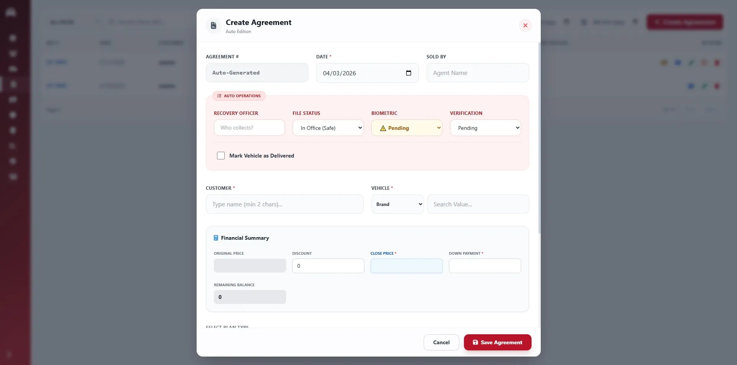The height and width of the screenshot is (365, 737).
Task: Dismiss the dialog using the X icon
Action: click(x=525, y=25)
